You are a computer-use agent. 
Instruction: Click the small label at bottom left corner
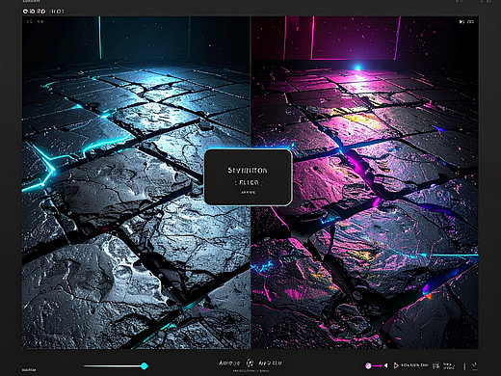pos(29,370)
